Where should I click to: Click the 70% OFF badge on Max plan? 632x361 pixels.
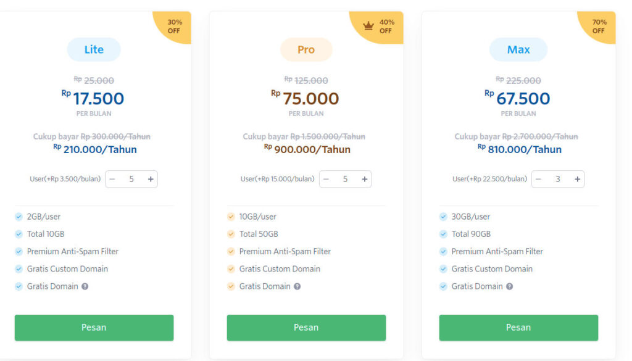599,26
